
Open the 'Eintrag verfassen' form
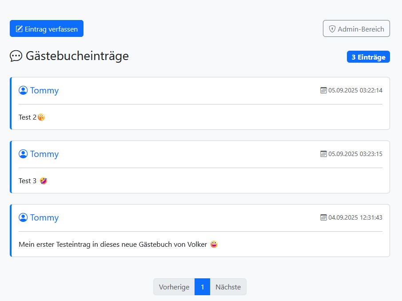[x=47, y=29]
